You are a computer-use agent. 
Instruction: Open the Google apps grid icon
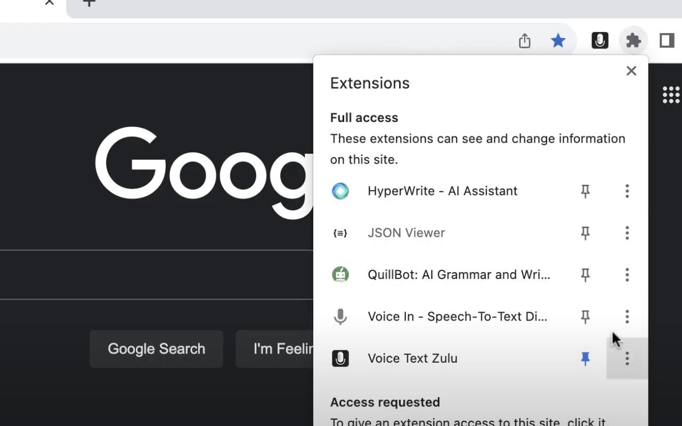click(671, 95)
